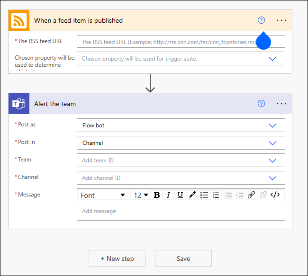
Task: Click the 'Post as' field label
Action: (27, 125)
